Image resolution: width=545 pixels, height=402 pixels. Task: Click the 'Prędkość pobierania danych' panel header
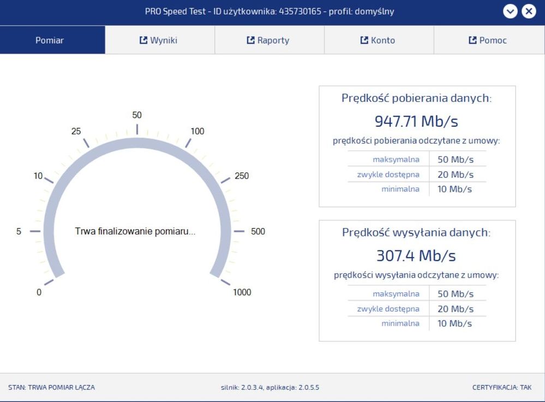click(417, 99)
